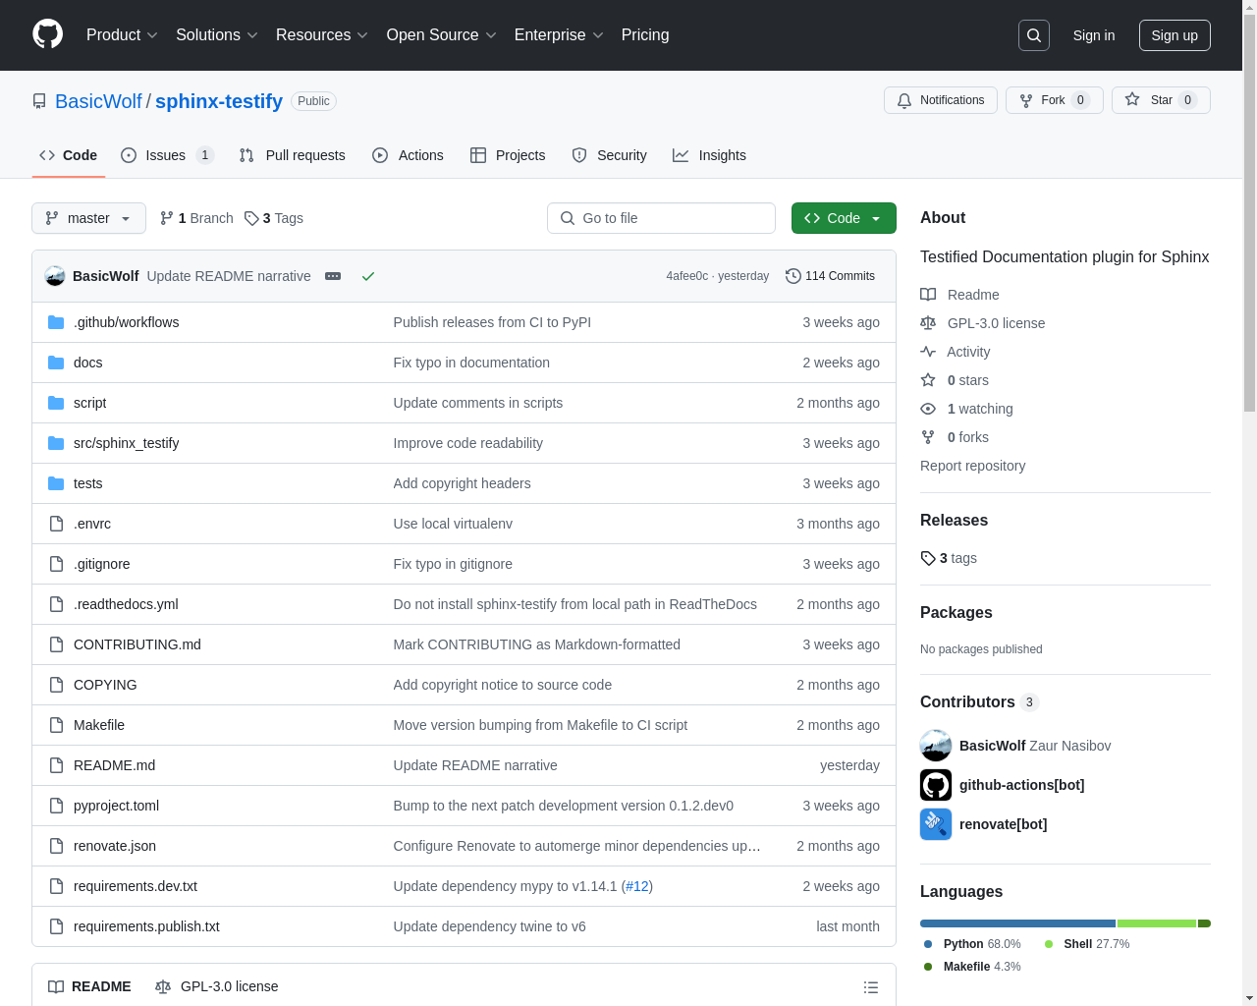The width and height of the screenshot is (1257, 1006).
Task: Click the tests folder icon
Action: [56, 483]
